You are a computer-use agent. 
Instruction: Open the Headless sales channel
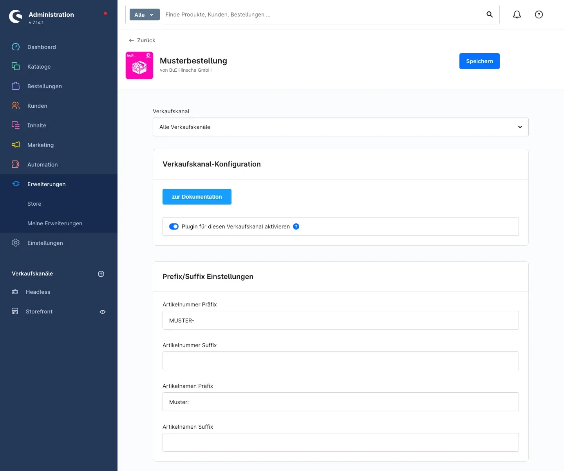(x=38, y=292)
